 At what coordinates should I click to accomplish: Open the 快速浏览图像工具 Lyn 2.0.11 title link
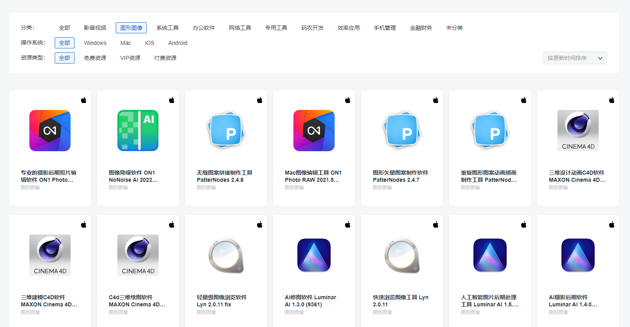pos(401,301)
